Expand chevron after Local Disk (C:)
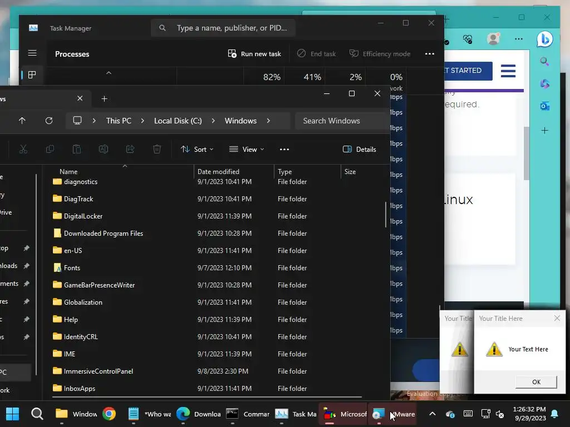This screenshot has width=570, height=427. pos(213,121)
